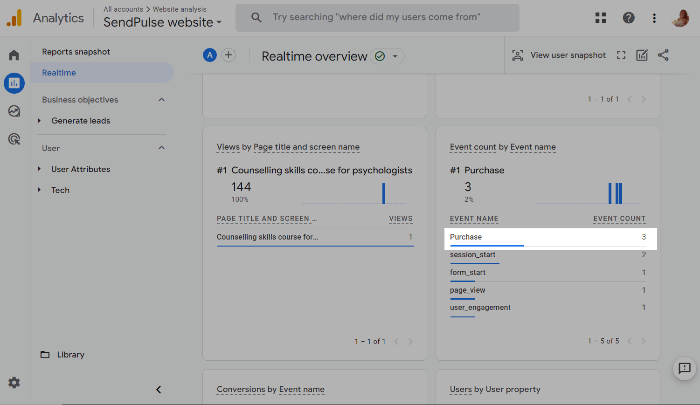The height and width of the screenshot is (405, 700).
Task: Expand the Generate leads tree item
Action: (x=40, y=121)
